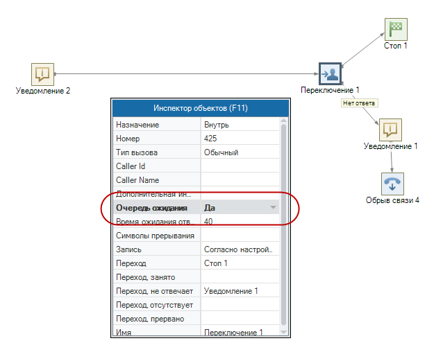Click the empty Caller Name value field
This screenshot has width=443, height=352.
(x=240, y=180)
